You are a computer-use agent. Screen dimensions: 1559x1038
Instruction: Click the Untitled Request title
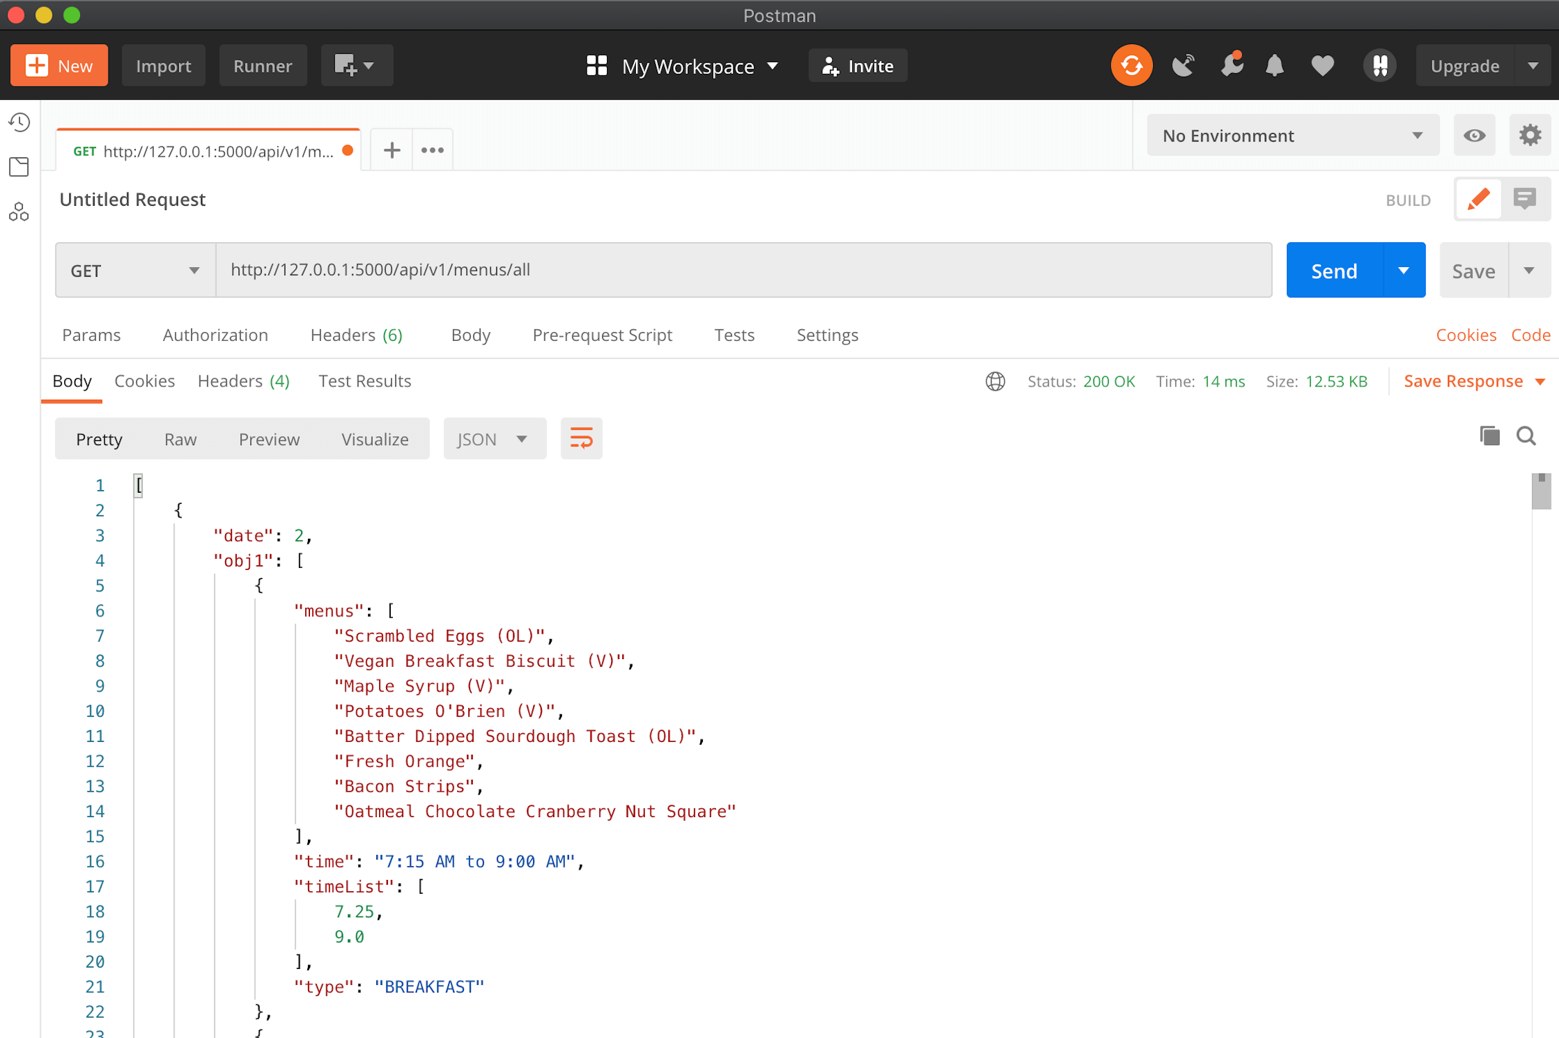pos(133,199)
